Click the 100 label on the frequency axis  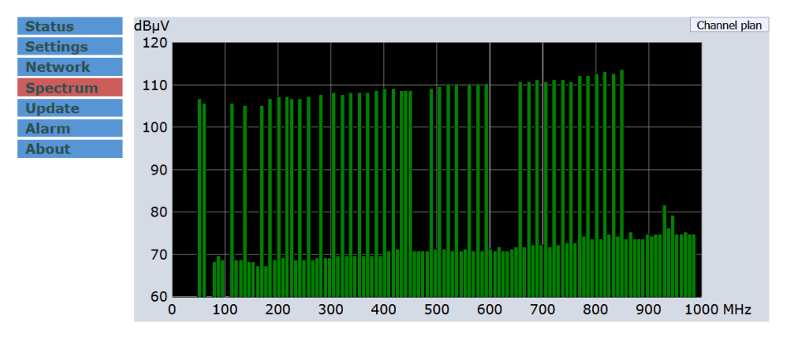pyautogui.click(x=225, y=310)
